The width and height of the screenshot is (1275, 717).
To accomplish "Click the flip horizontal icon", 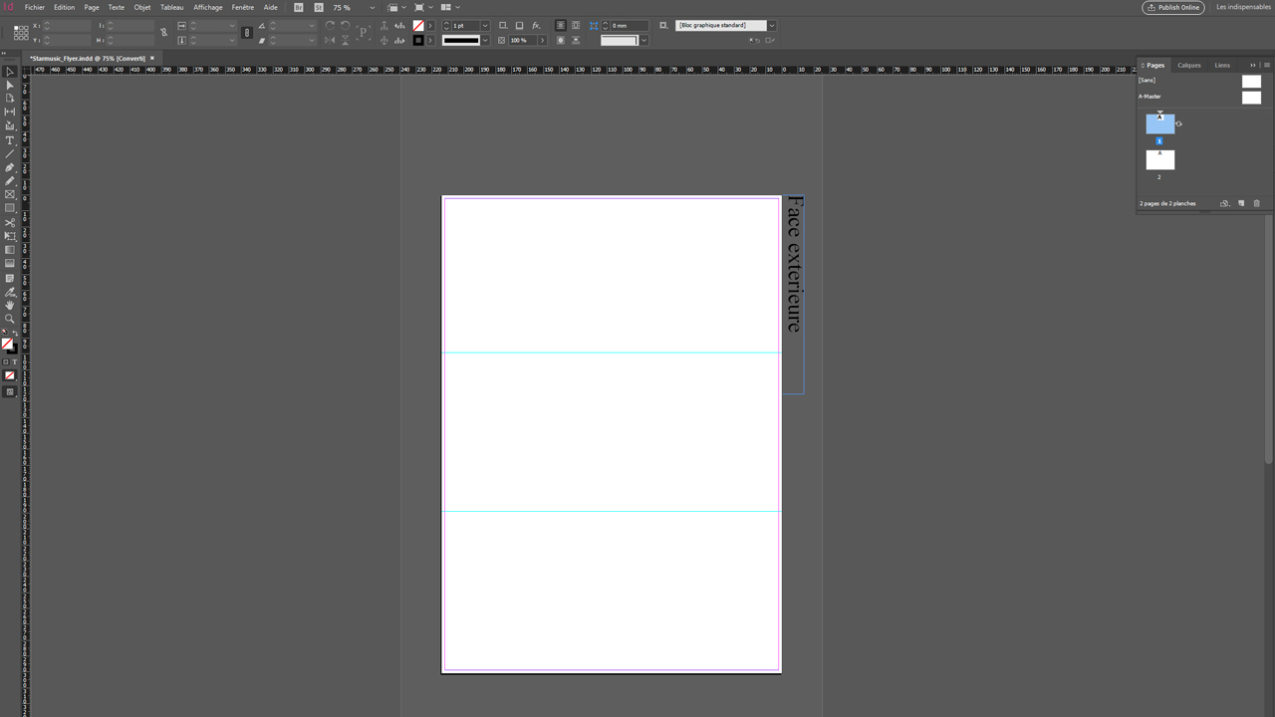I will [330, 41].
